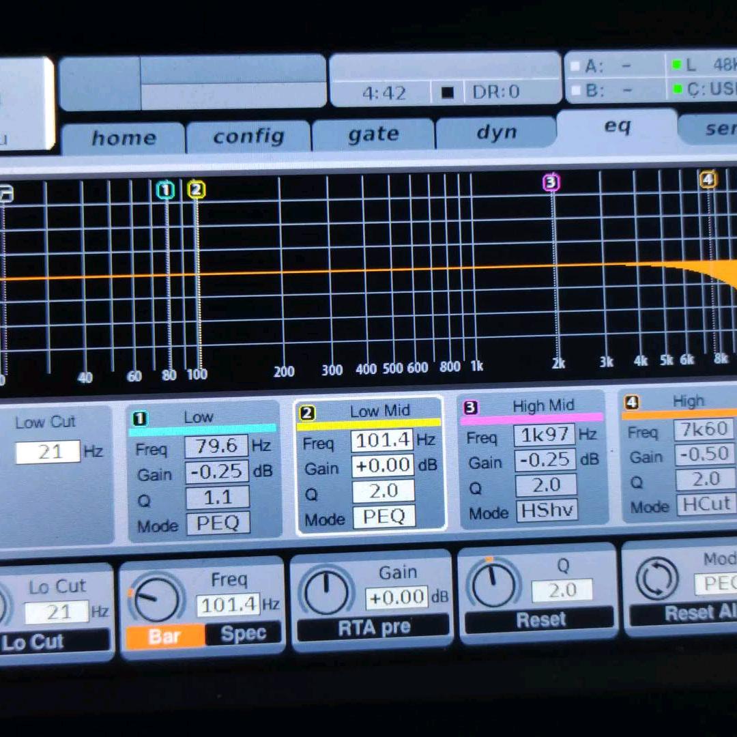Viewport: 737px width, 737px height.
Task: Open the dyn tab
Action: (x=496, y=132)
